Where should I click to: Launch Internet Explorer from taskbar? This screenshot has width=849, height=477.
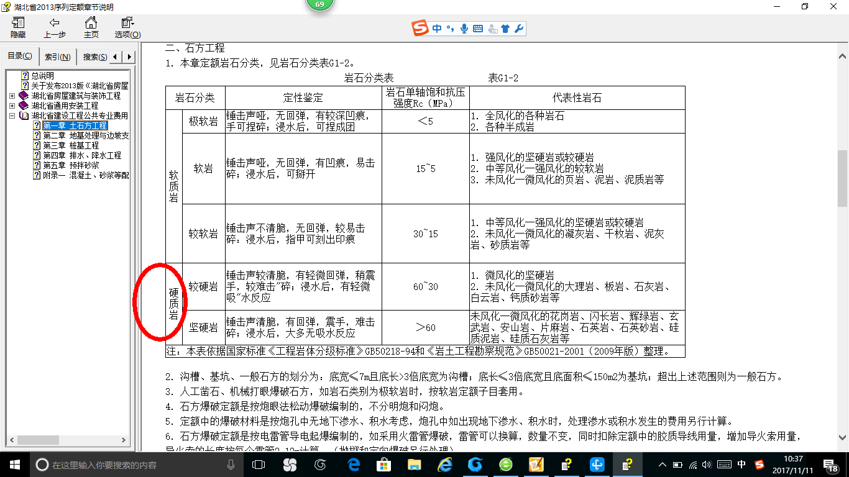[444, 464]
